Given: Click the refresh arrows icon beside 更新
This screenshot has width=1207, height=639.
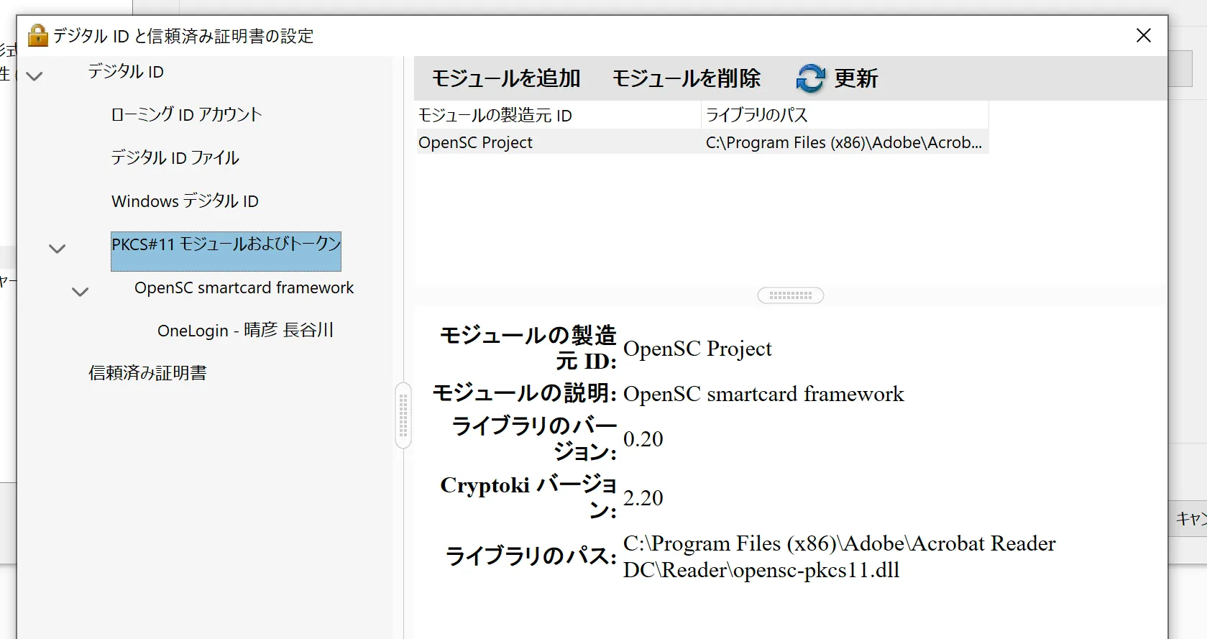Looking at the screenshot, I should click(810, 78).
